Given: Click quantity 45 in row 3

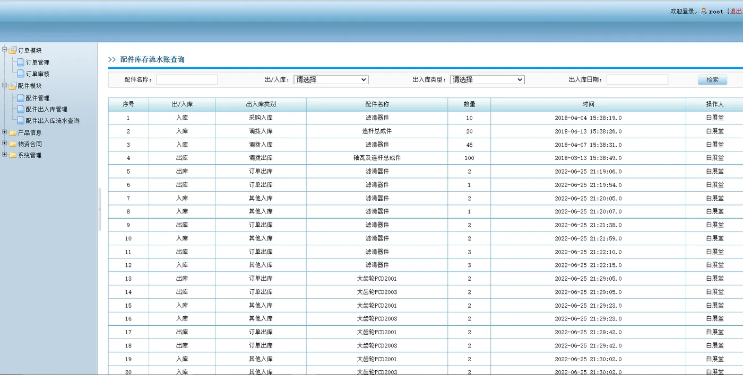Looking at the screenshot, I should [x=469, y=145].
